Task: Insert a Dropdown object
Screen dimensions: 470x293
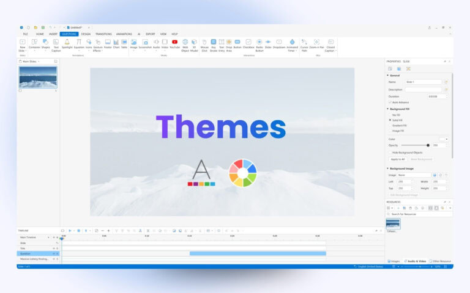Action: click(279, 44)
